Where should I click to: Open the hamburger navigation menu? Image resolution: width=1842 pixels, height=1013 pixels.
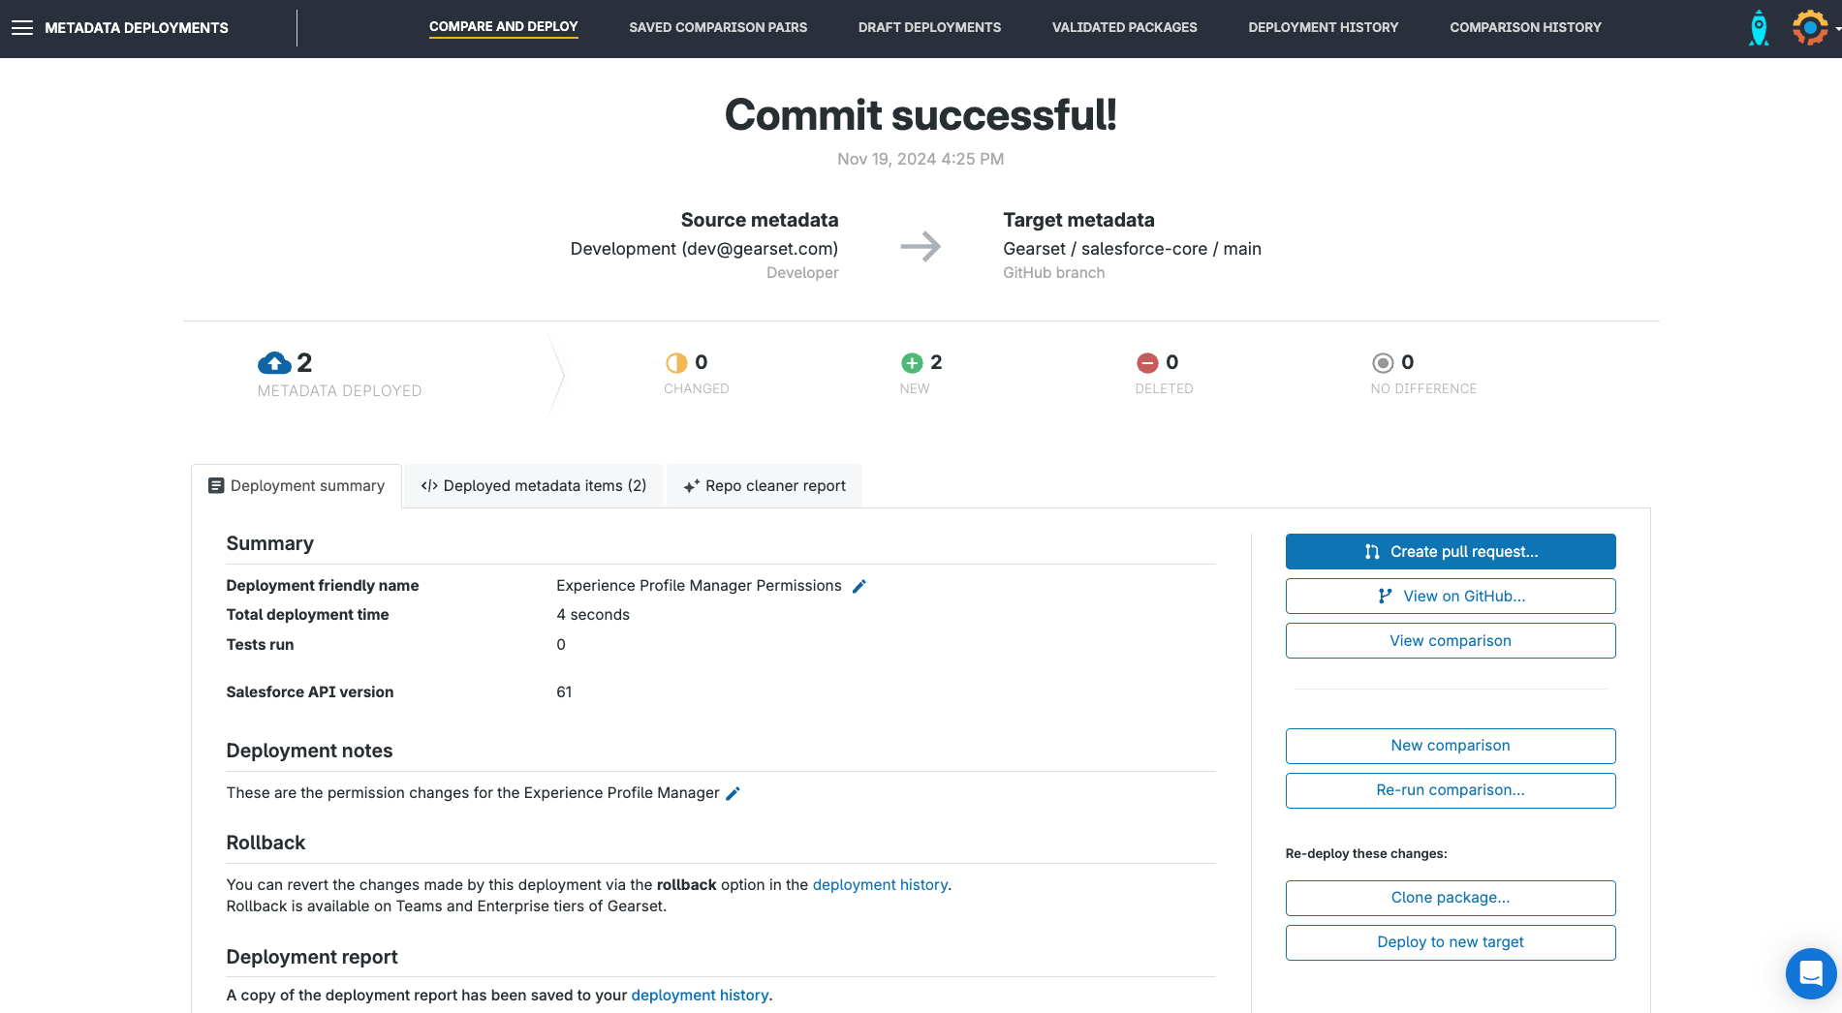pyautogui.click(x=22, y=28)
